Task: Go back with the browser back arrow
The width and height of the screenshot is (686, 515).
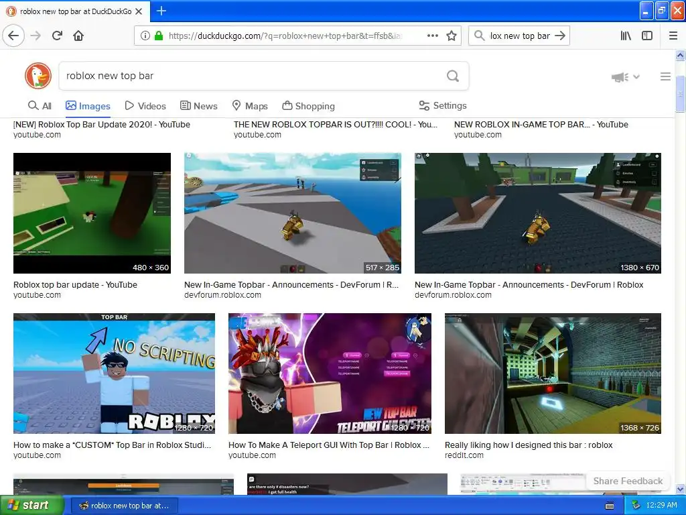Action: 13,36
